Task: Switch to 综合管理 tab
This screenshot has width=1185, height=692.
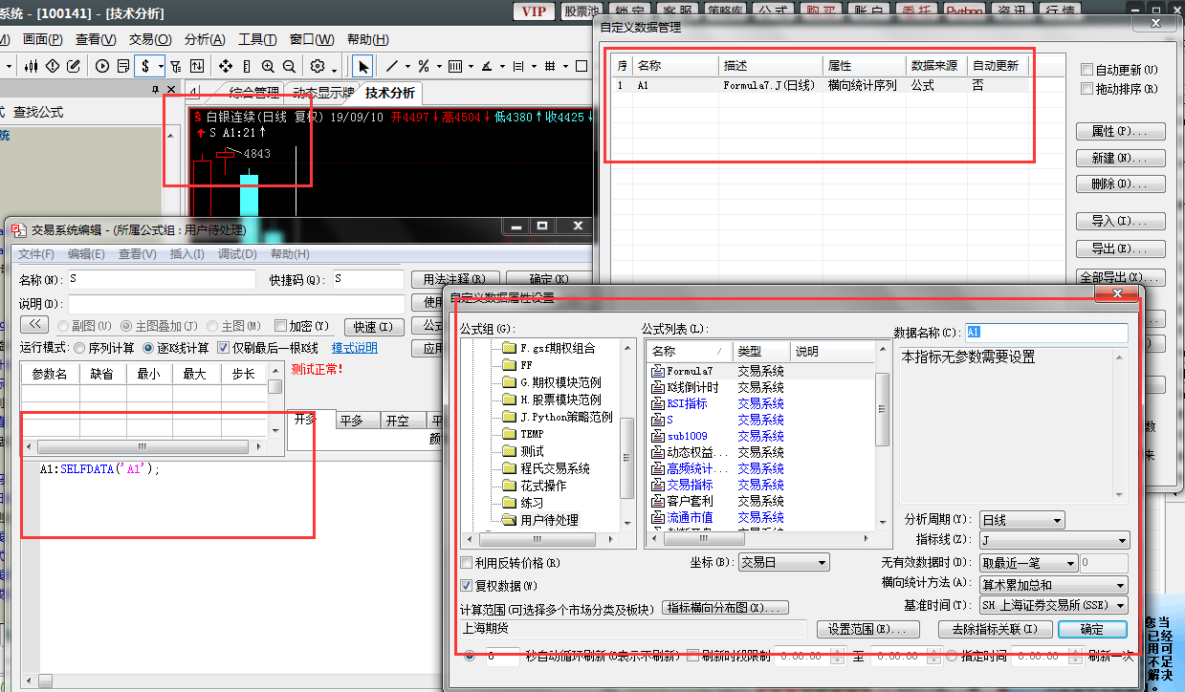Action: (254, 92)
